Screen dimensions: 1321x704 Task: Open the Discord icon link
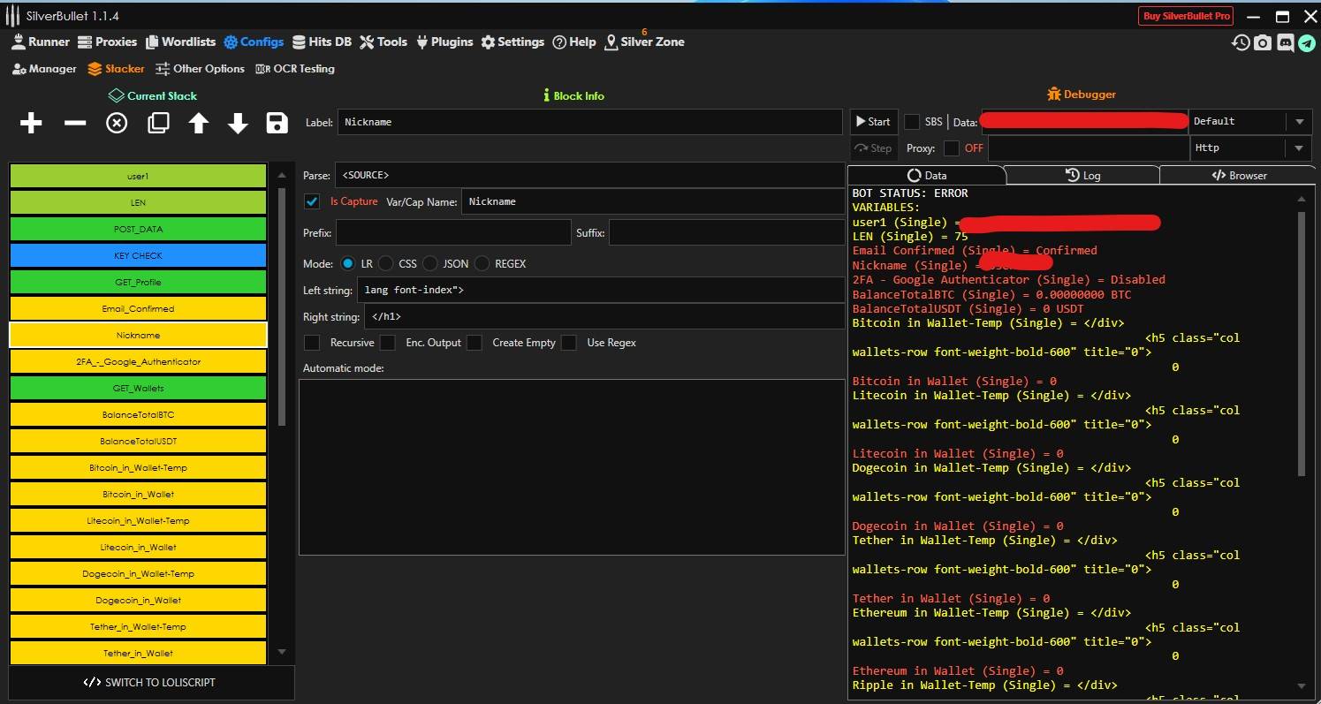point(1285,42)
